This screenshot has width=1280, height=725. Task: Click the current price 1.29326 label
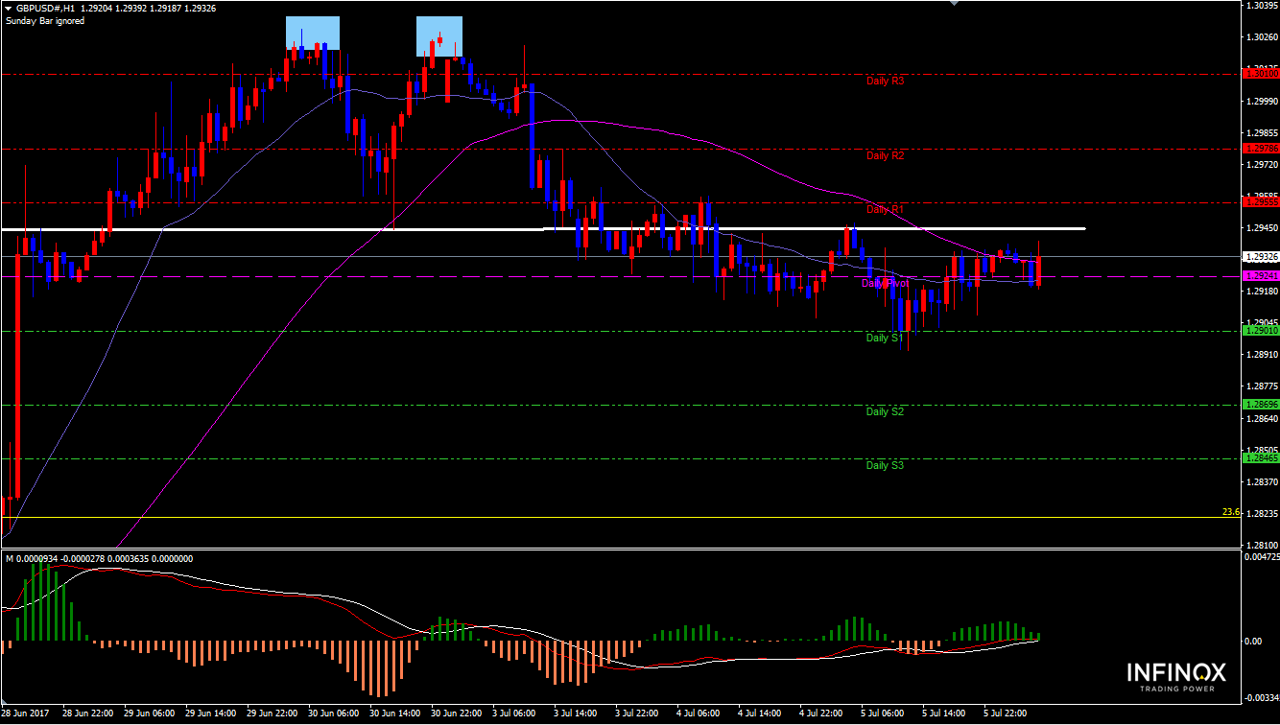pyautogui.click(x=1259, y=257)
